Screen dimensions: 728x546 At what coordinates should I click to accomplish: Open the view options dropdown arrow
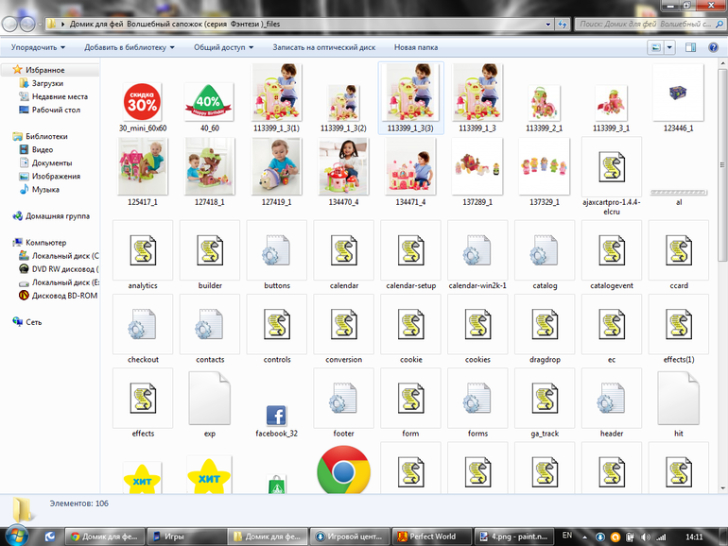pyautogui.click(x=669, y=47)
